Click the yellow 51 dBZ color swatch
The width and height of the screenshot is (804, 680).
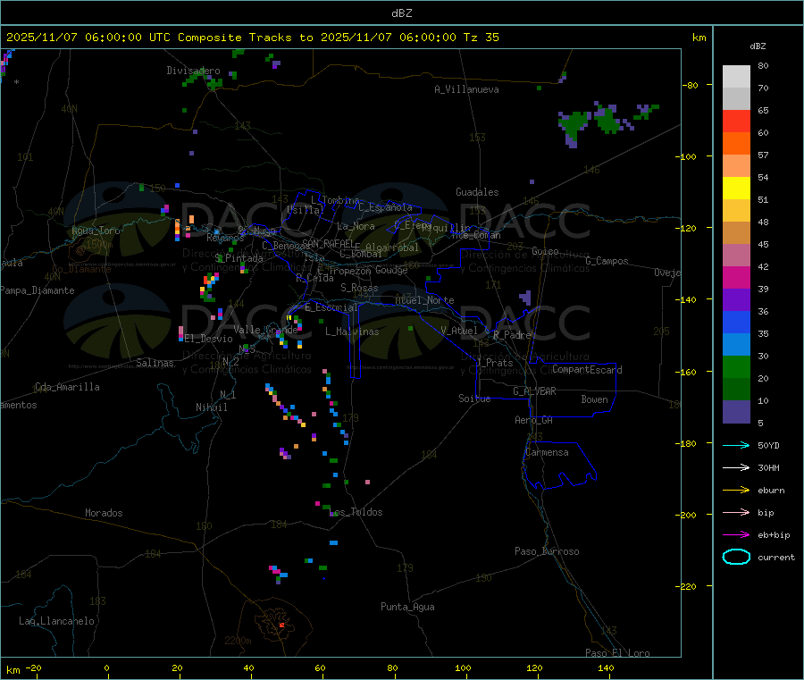736,189
